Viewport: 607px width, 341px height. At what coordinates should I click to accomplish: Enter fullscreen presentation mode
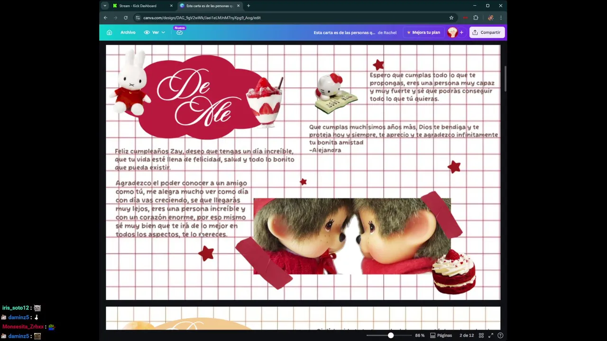click(x=491, y=335)
